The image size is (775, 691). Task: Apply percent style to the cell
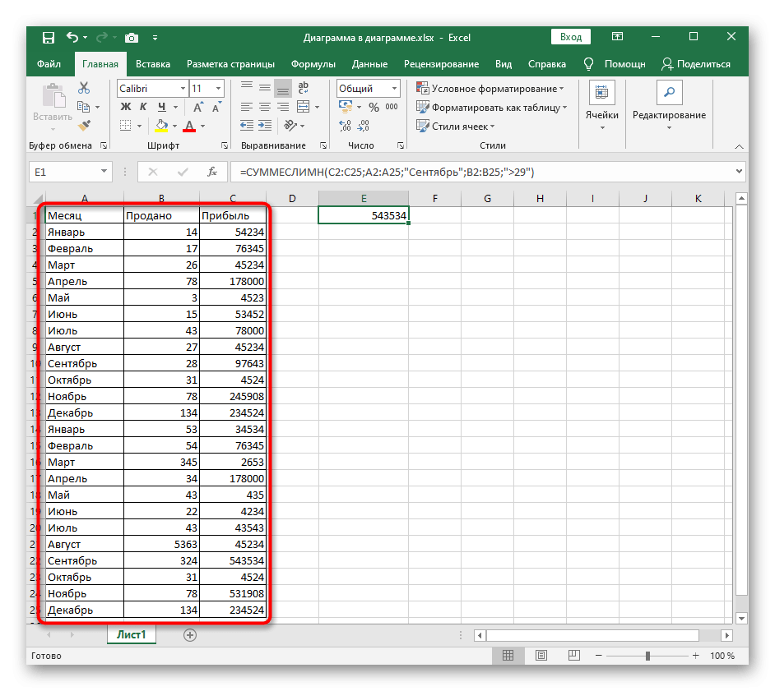(374, 107)
